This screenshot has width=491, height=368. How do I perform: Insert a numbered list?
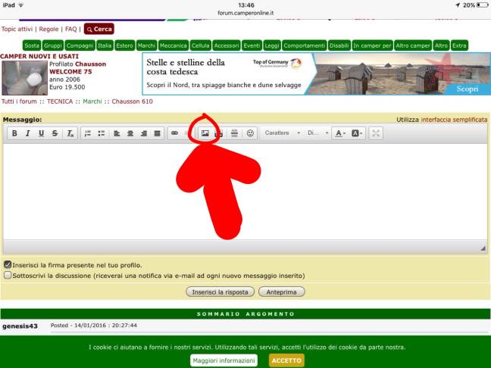[87, 133]
